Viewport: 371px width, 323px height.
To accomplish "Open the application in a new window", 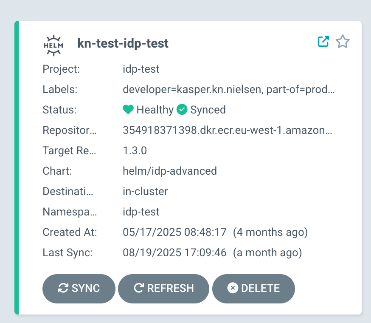I will coord(323,42).
